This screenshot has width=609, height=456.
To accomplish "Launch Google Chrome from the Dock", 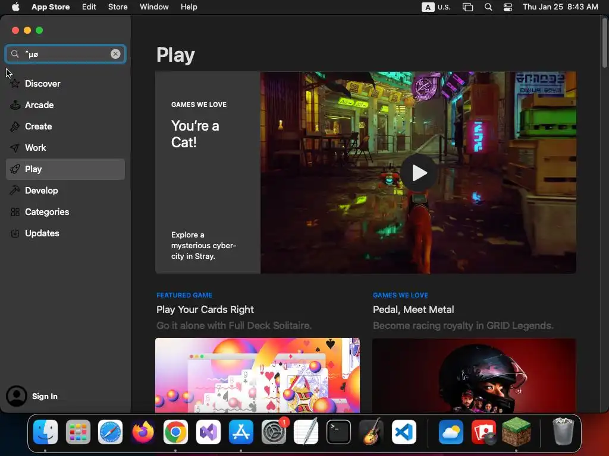I will tap(175, 432).
